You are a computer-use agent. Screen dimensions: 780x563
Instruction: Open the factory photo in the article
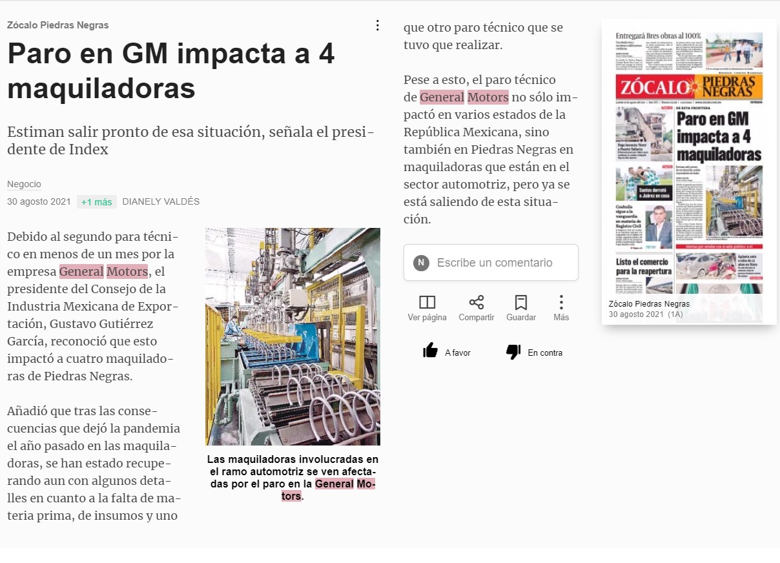tap(292, 336)
